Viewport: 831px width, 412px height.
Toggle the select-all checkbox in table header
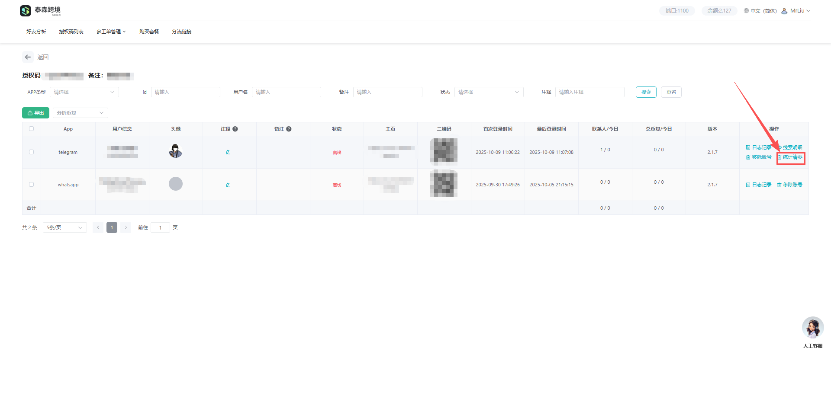coord(31,129)
